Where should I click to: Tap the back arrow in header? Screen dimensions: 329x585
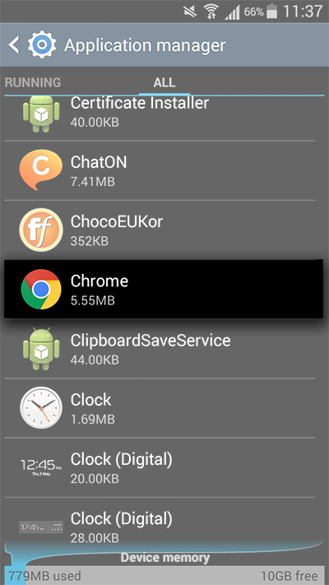[14, 45]
